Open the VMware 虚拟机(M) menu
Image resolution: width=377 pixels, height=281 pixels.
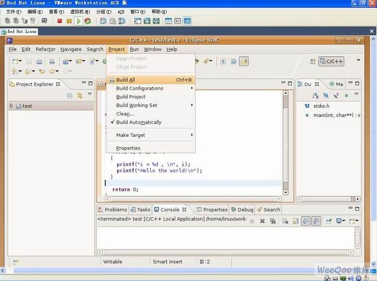click(80, 12)
